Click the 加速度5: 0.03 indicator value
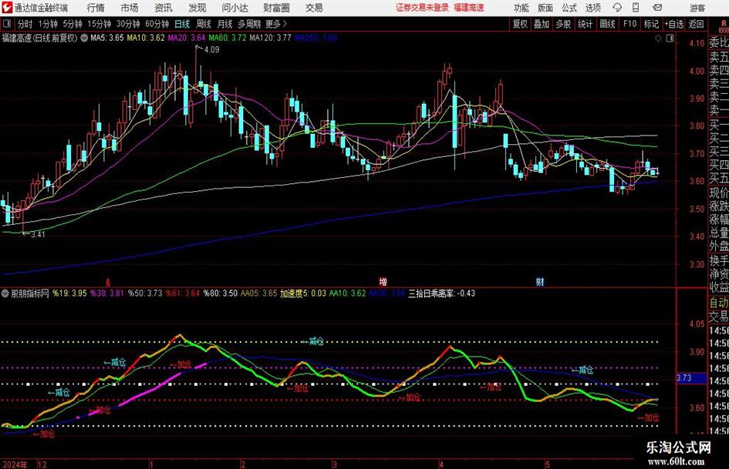This screenshot has width=729, height=469. 302,293
